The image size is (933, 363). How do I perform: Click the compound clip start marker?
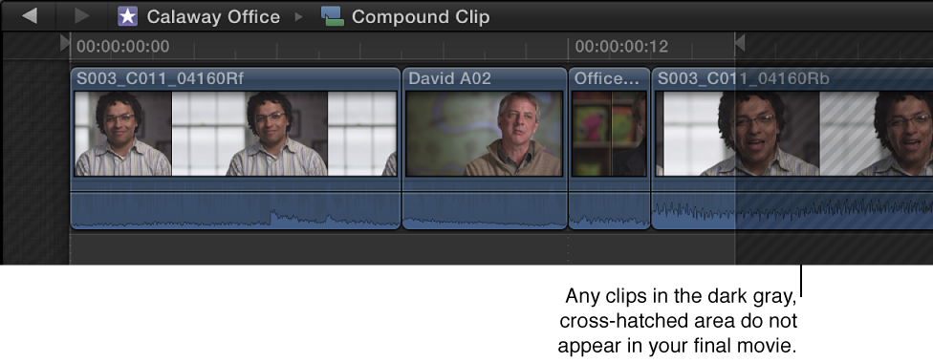coord(65,42)
